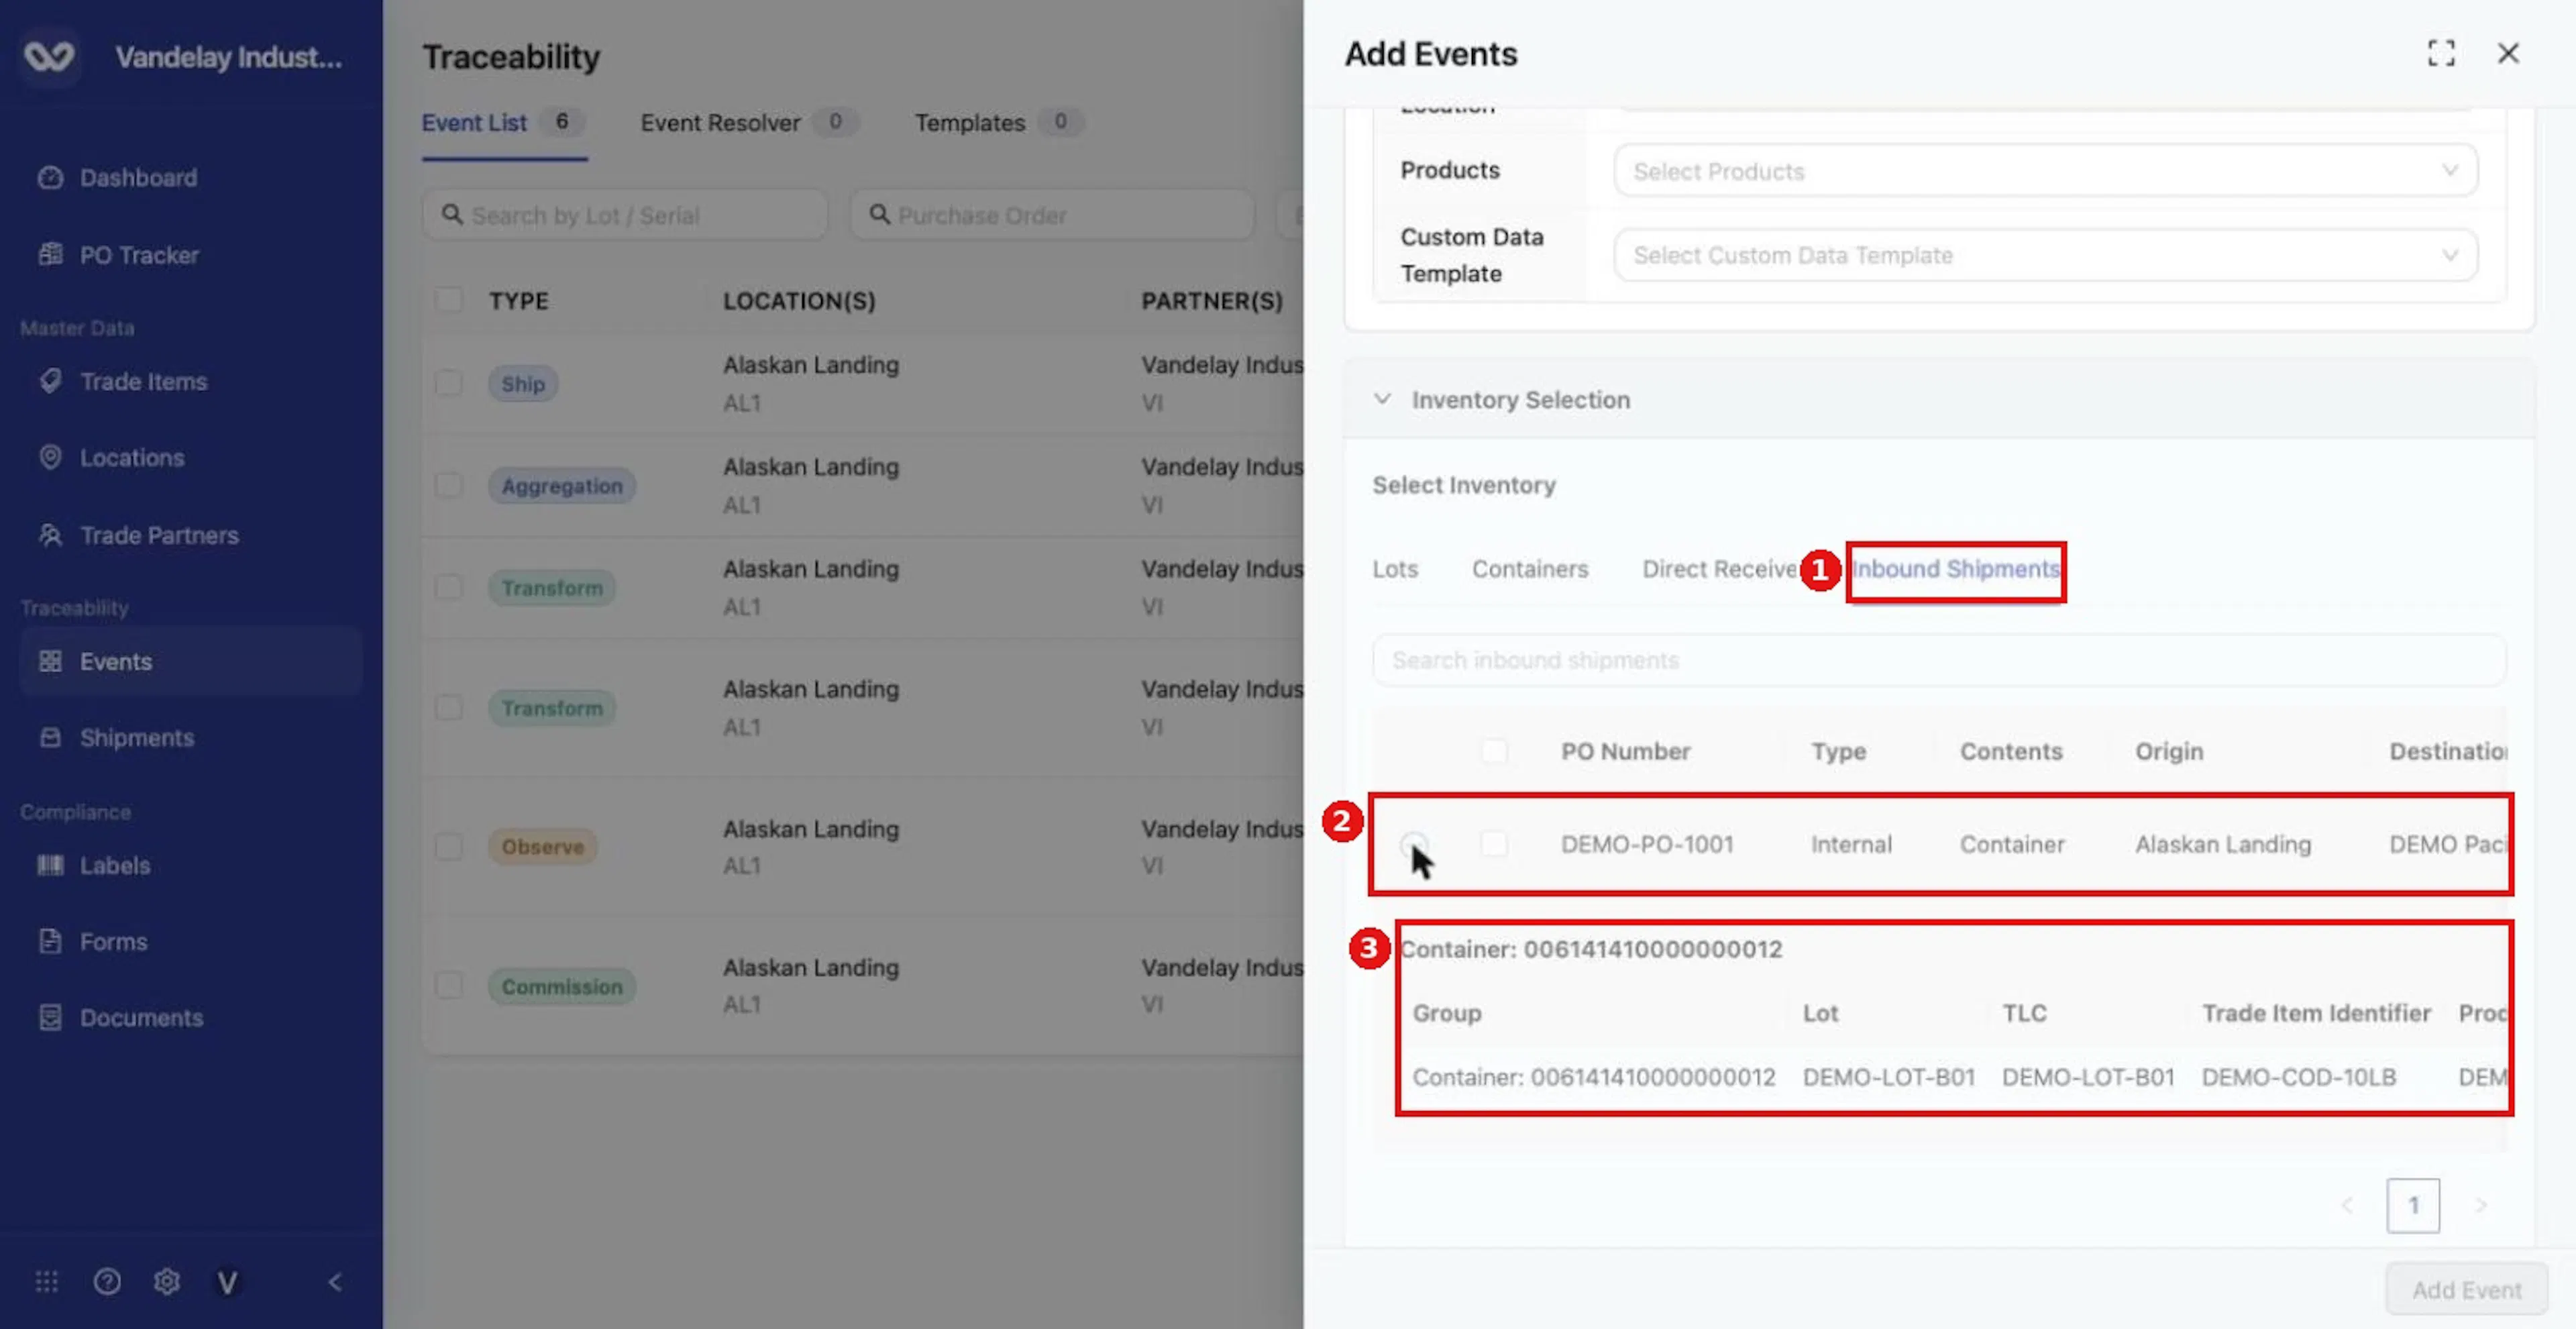The height and width of the screenshot is (1329, 2576).
Task: Open the apps grid icon
Action: (x=47, y=1281)
